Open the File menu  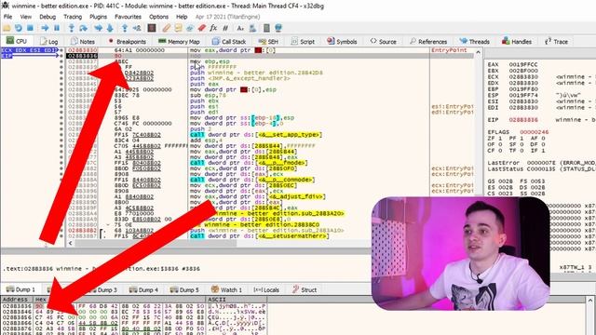[x=7, y=17]
